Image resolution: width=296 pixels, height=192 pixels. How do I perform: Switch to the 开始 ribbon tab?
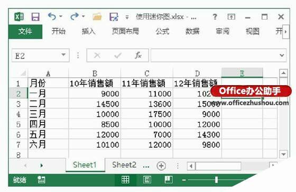point(59,31)
